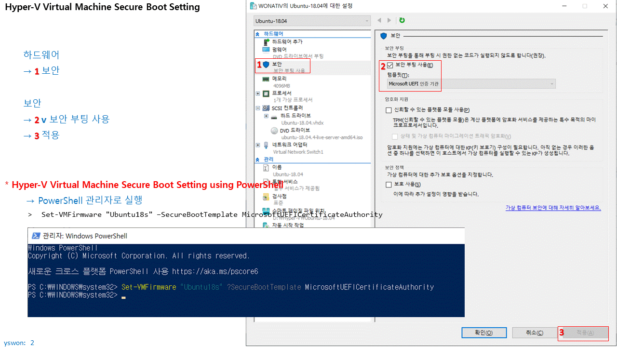
Task: Collapse the SCSI controller tree node
Action: tap(258, 108)
